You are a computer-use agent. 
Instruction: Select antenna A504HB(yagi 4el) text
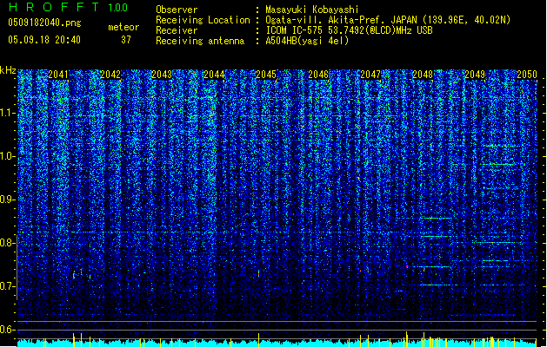coord(307,41)
